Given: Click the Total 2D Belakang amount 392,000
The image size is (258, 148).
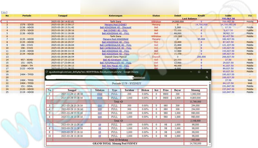Looking at the screenshot, I should coord(195,140).
